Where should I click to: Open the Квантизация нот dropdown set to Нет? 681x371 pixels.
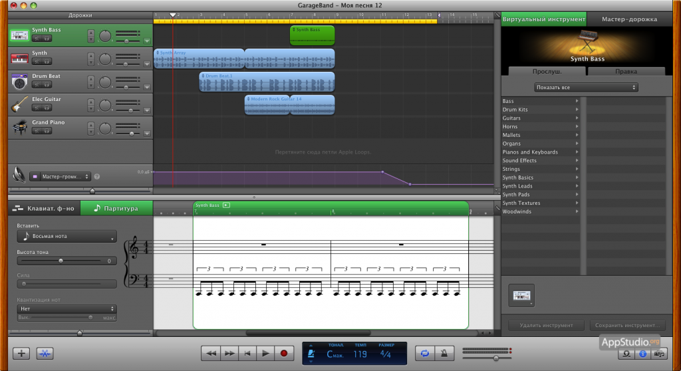67,309
